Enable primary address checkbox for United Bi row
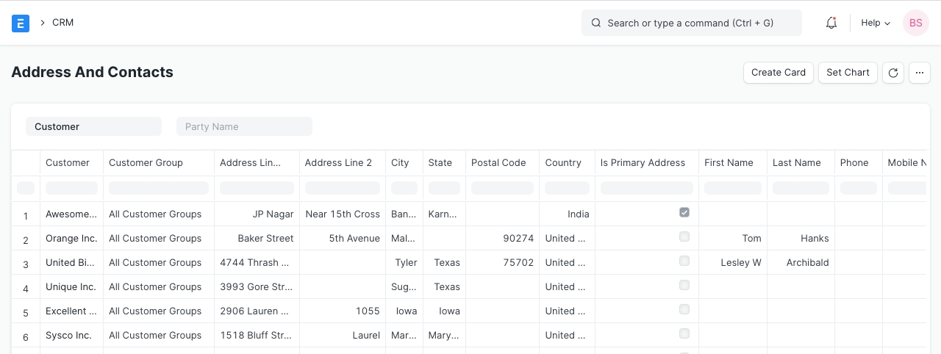 click(684, 261)
